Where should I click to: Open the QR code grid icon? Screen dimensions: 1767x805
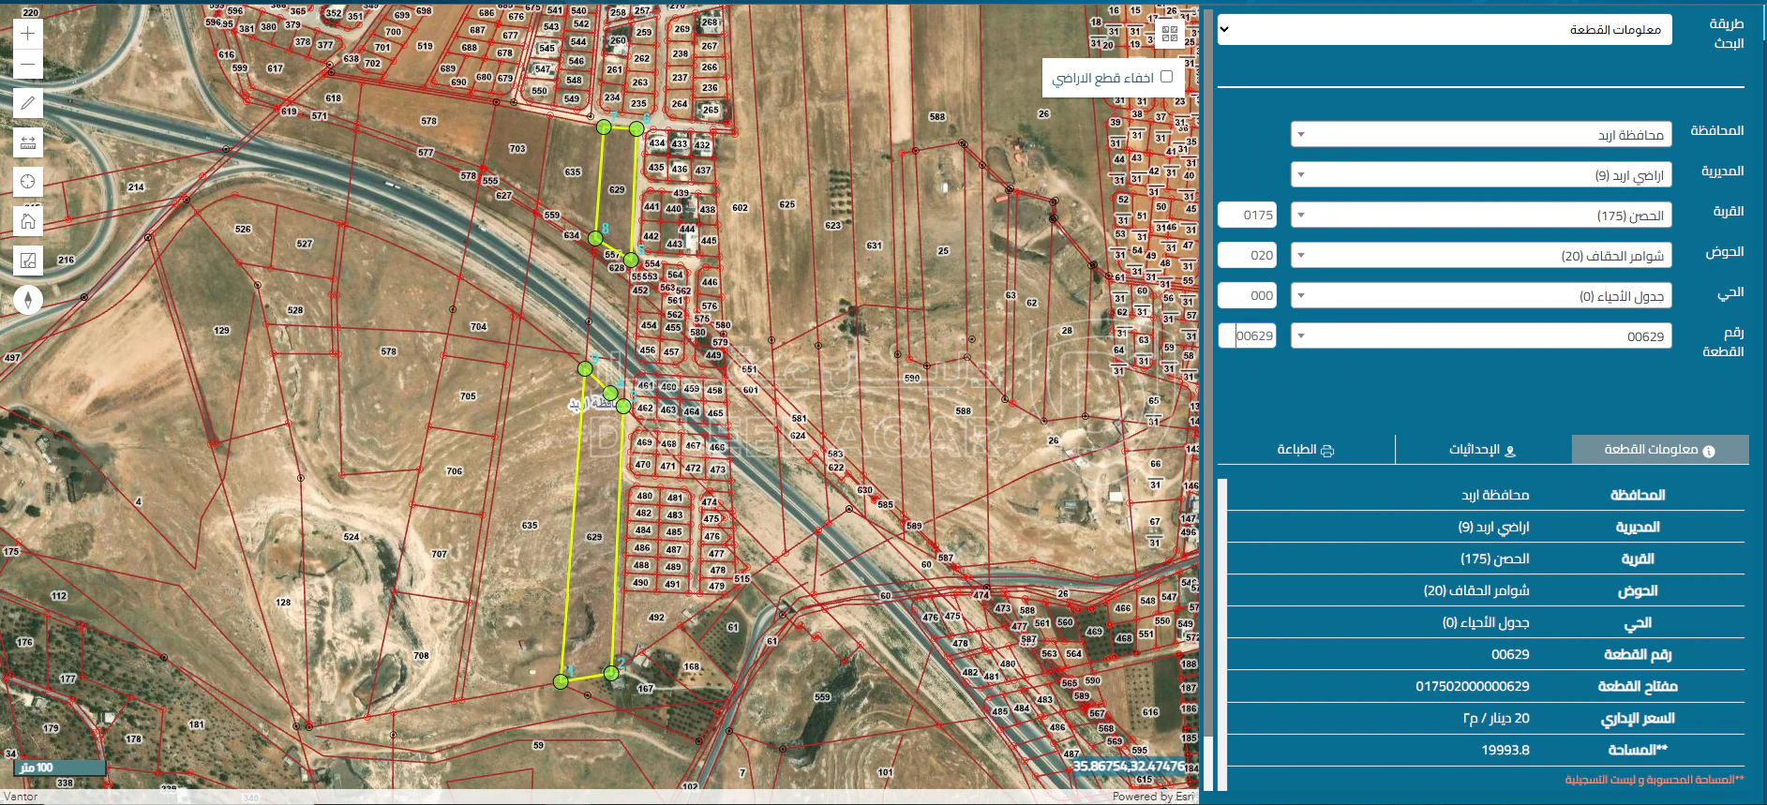point(1170,35)
